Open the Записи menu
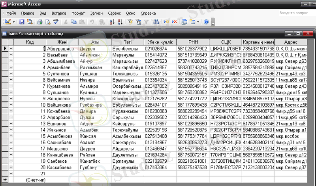The image size is (316, 186). click(x=100, y=13)
